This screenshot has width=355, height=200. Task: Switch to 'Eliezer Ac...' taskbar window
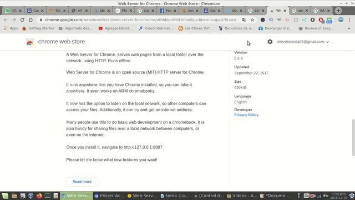pos(109,196)
